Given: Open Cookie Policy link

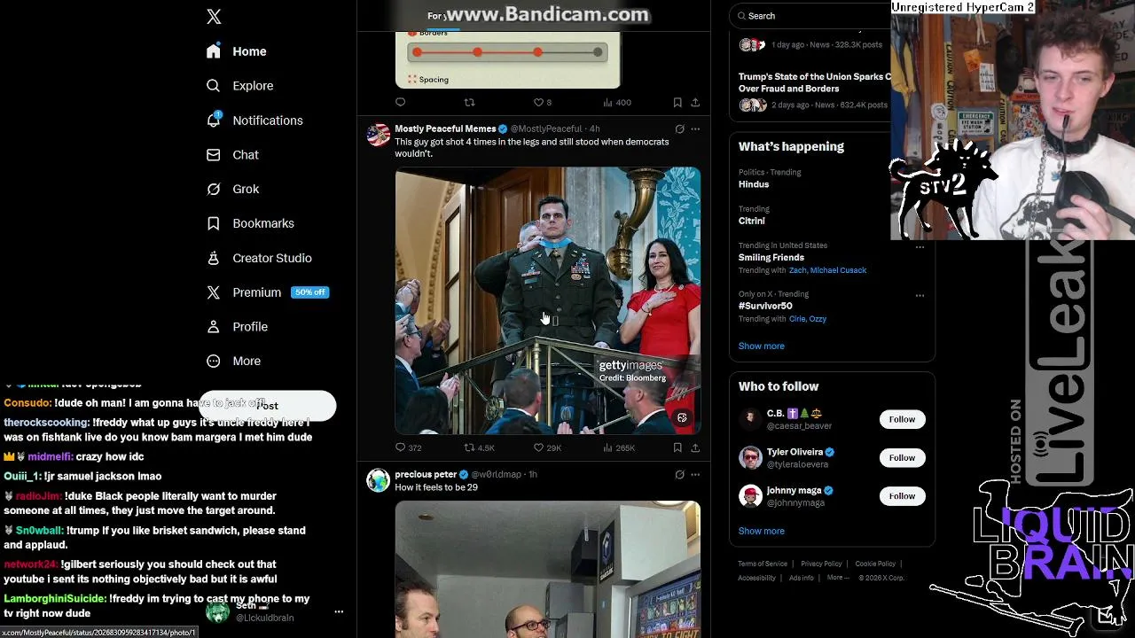Looking at the screenshot, I should coord(875,564).
